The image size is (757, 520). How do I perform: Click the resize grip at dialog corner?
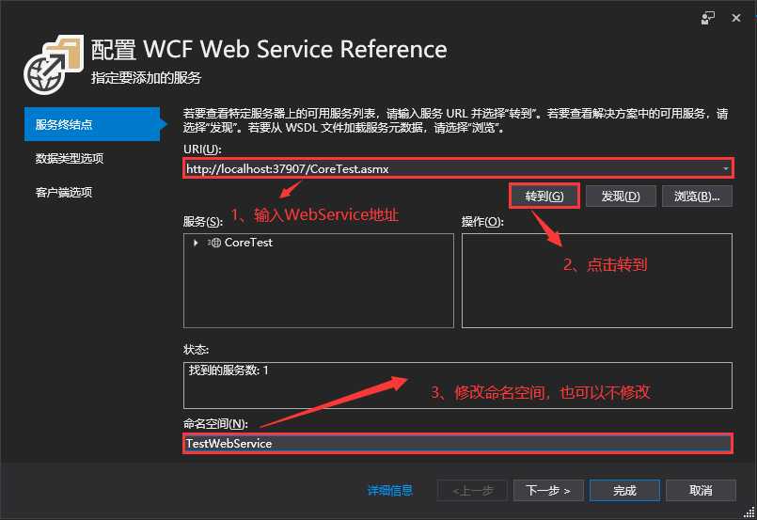point(749,512)
